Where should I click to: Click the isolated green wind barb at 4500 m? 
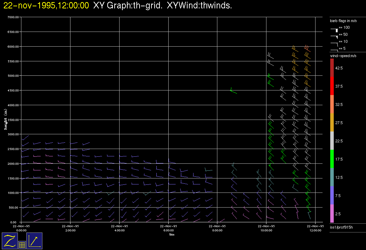click(233, 91)
